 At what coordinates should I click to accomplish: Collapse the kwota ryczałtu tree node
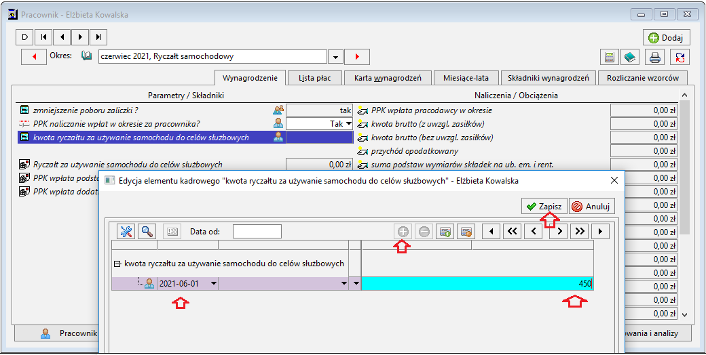tap(117, 264)
